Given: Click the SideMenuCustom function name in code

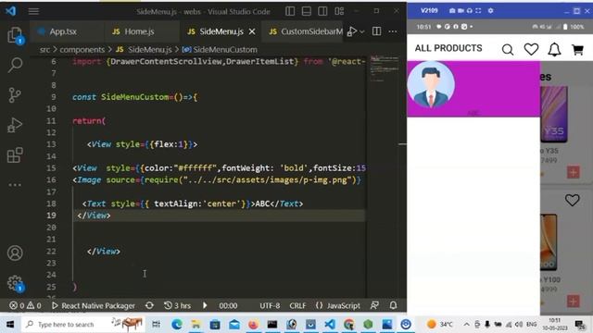Looking at the screenshot, I should [134, 97].
